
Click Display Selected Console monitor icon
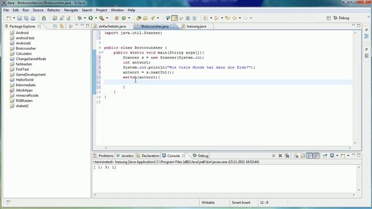click(x=332, y=156)
